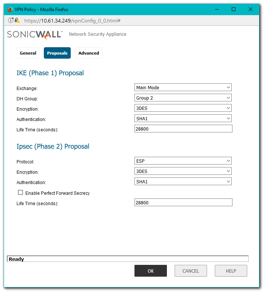Open the Phase 2 Authentication dropdown
Viewport: 266px width, 294px height.
pyautogui.click(x=183, y=181)
